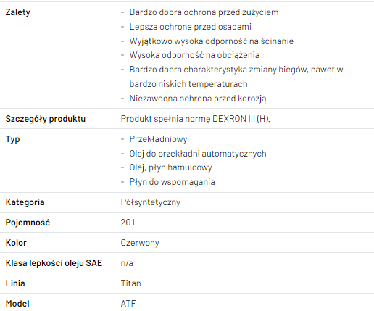The height and width of the screenshot is (311, 374).
Task: Click the Linia value 'Titan'
Action: tap(130, 283)
